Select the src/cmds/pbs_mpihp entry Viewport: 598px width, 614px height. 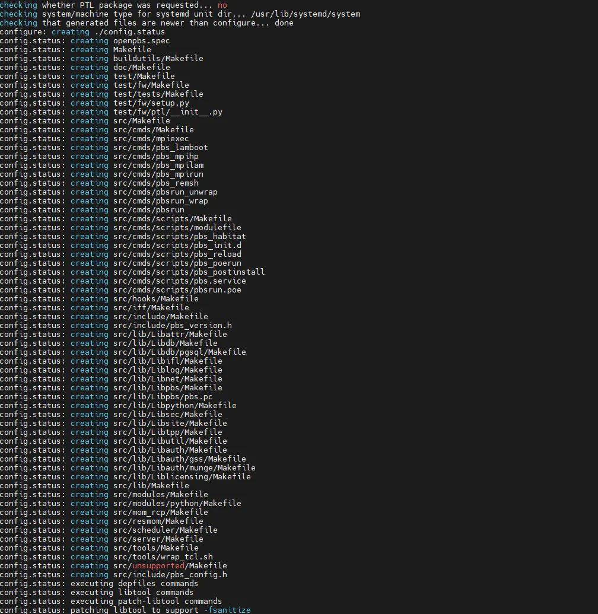point(156,156)
